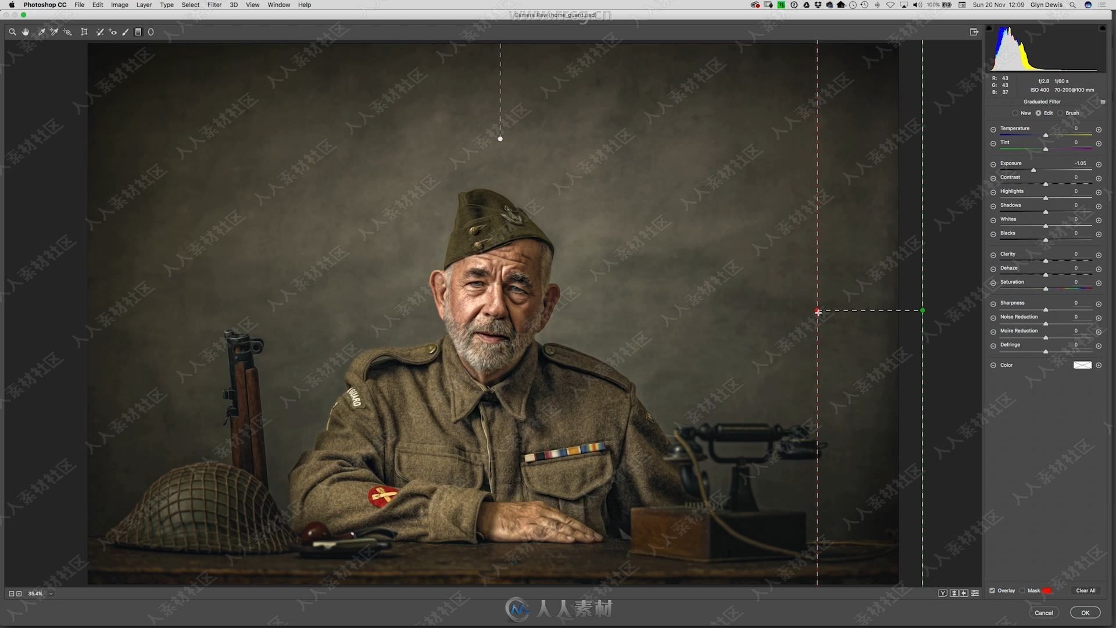Select the Zoom tool in Camera Raw toolbar
Image resolution: width=1116 pixels, height=628 pixels.
(12, 32)
